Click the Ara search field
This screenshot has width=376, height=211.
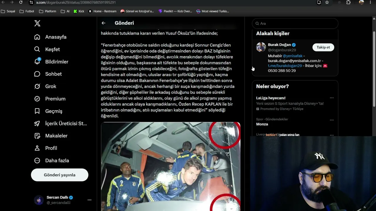click(295, 23)
